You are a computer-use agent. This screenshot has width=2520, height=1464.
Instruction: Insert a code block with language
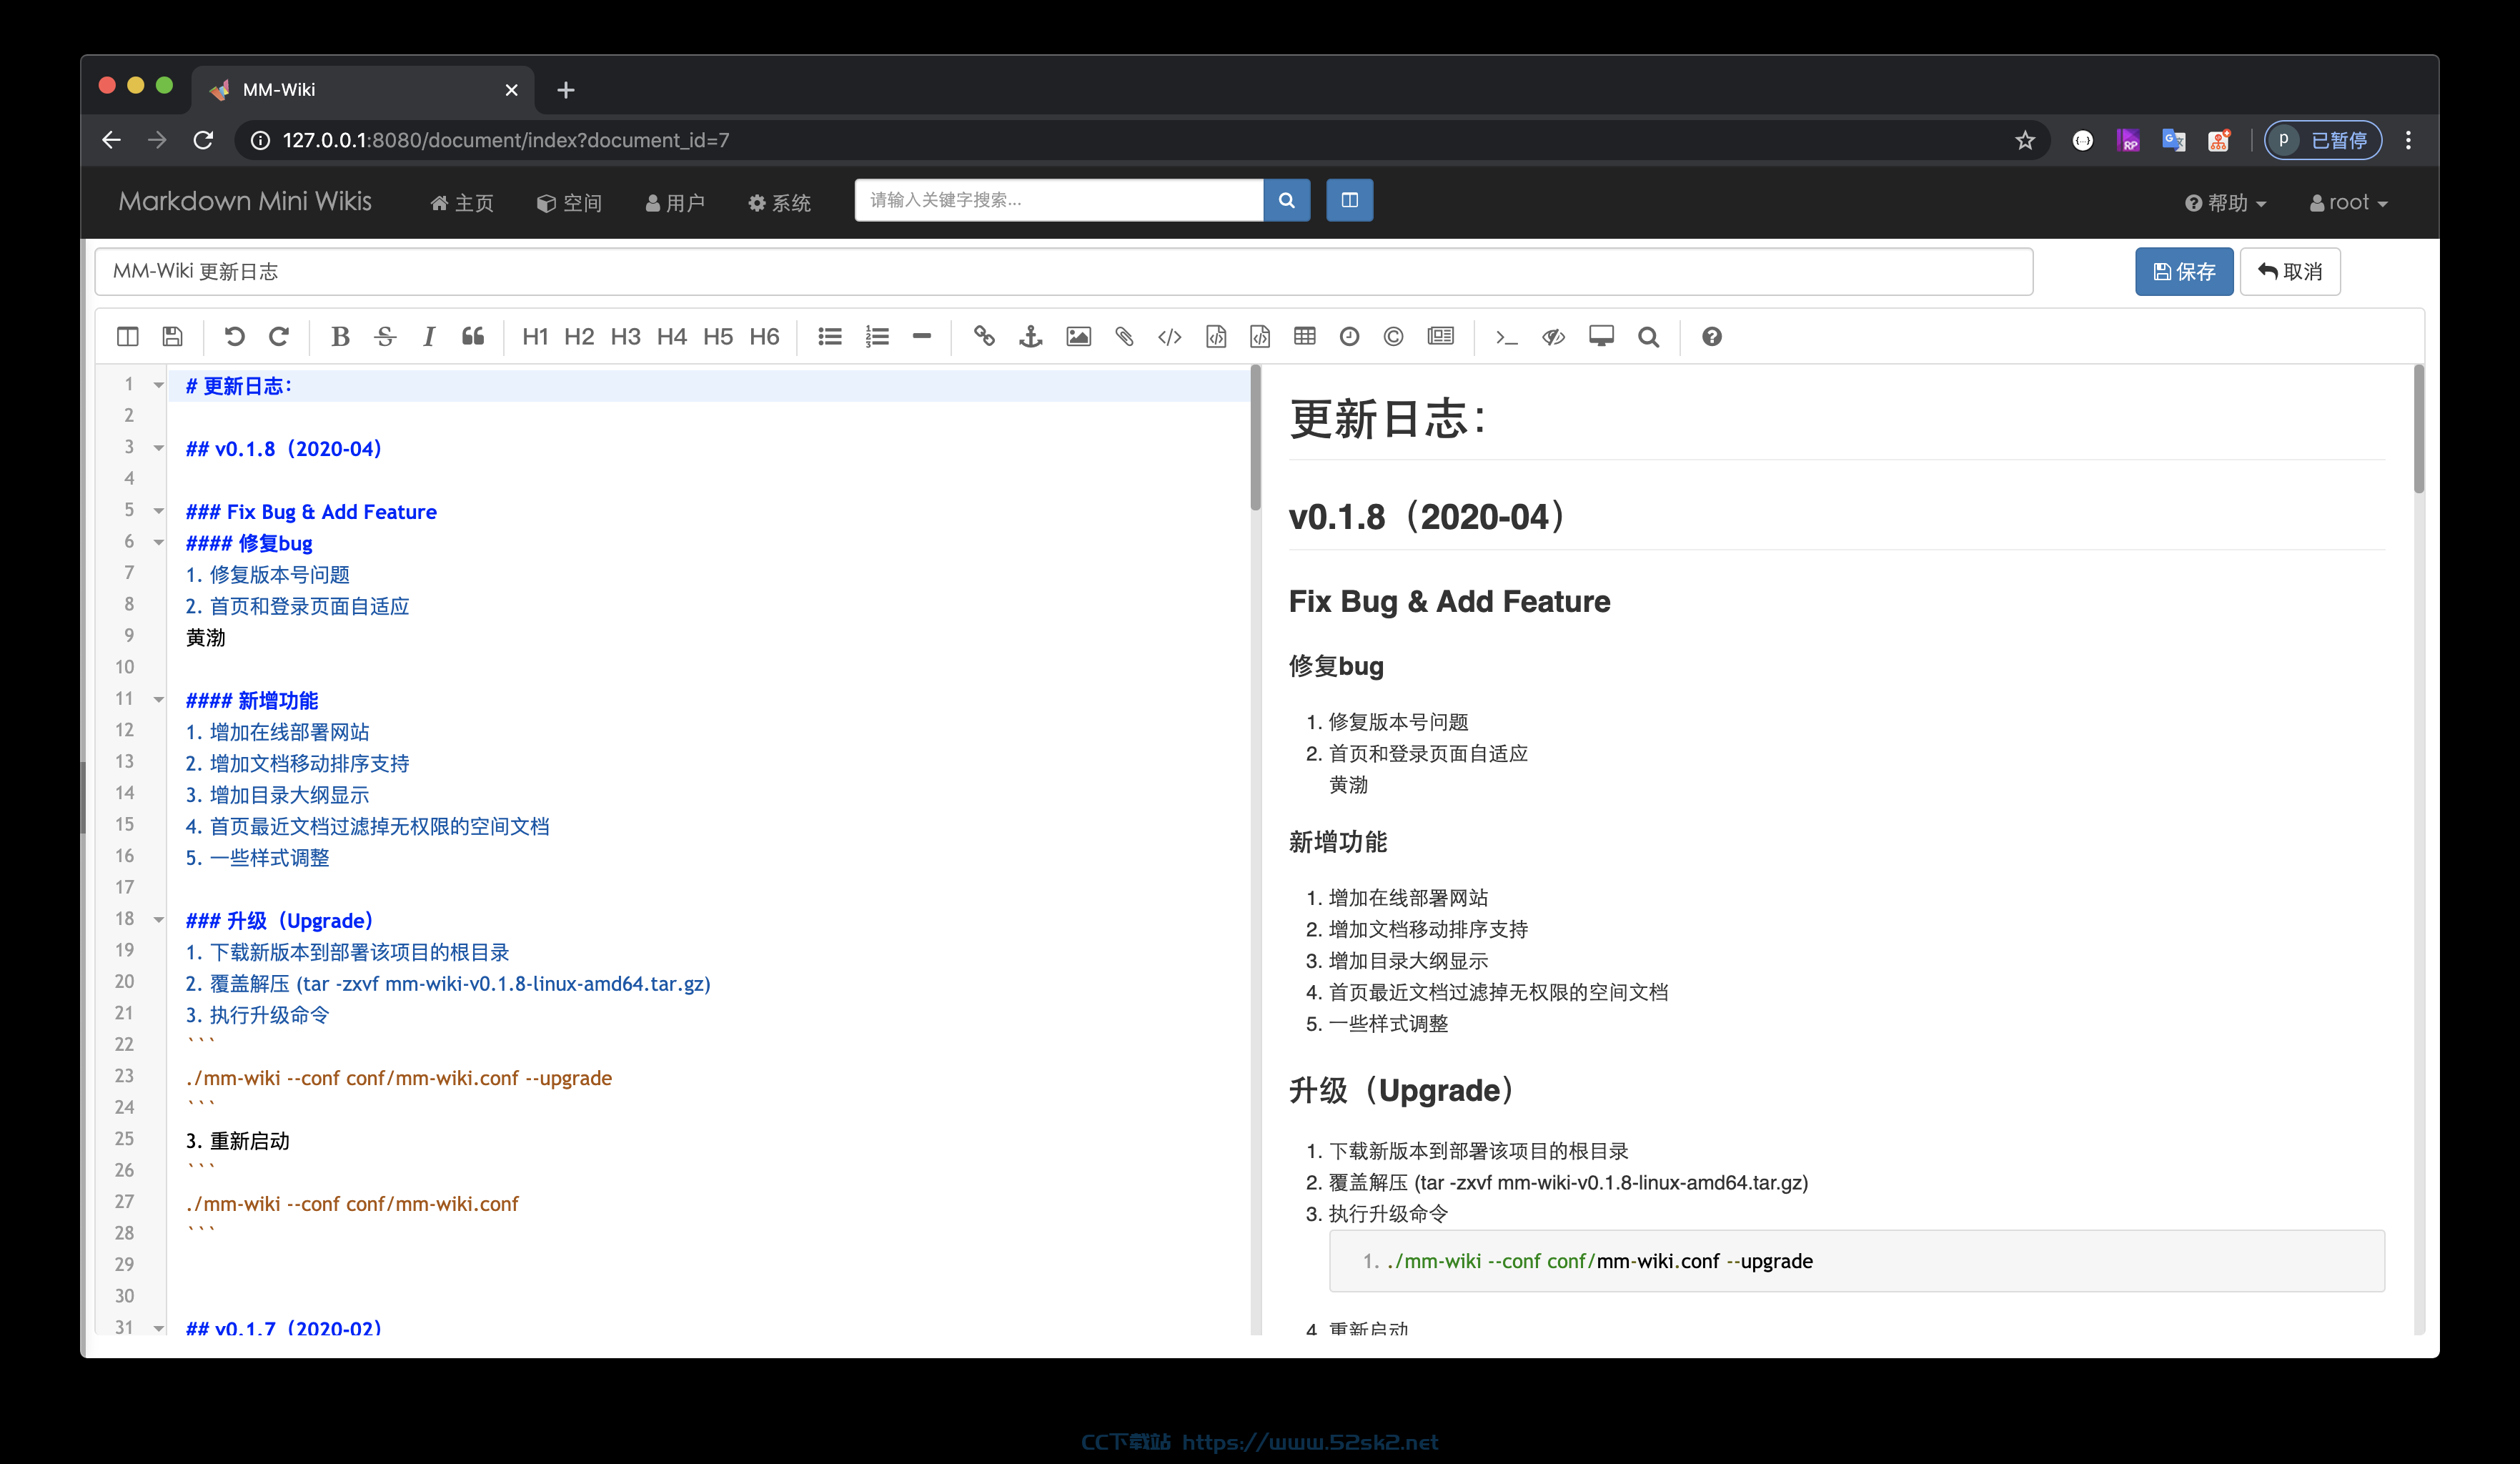point(1260,337)
